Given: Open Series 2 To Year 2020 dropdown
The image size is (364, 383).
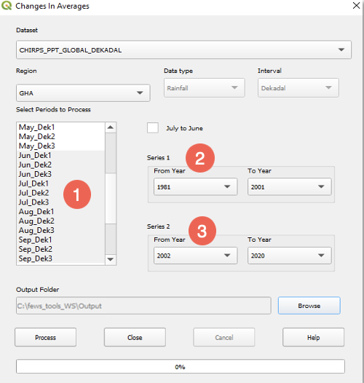Looking at the screenshot, I should point(290,256).
